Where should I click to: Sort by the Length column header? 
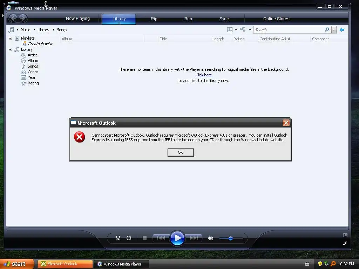click(221, 39)
